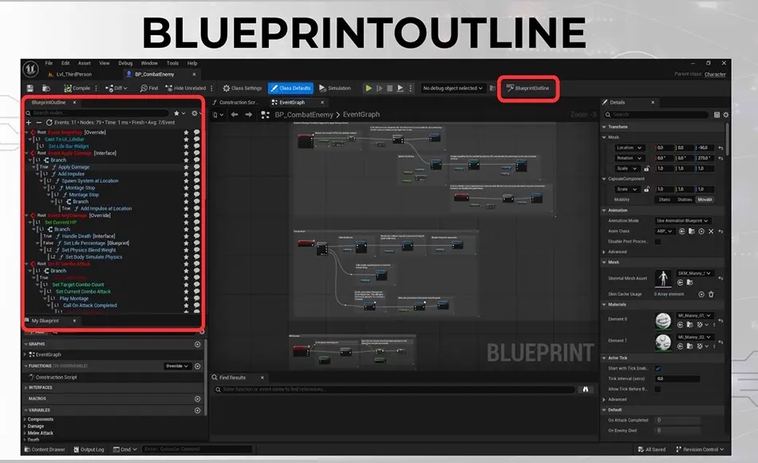Switch to the My Blueprint panel tab
758x463 pixels.
pyautogui.click(x=45, y=321)
